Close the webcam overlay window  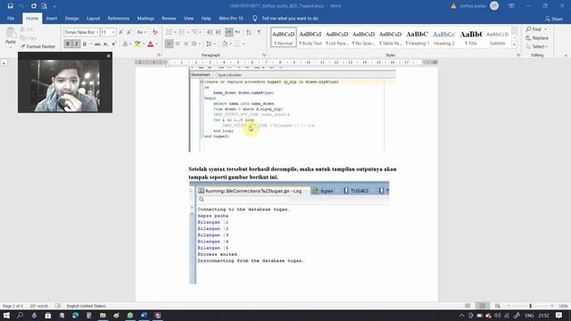[x=108, y=55]
